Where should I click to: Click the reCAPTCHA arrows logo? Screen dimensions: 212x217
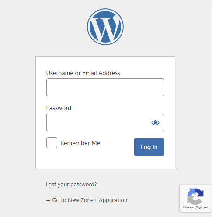click(195, 196)
